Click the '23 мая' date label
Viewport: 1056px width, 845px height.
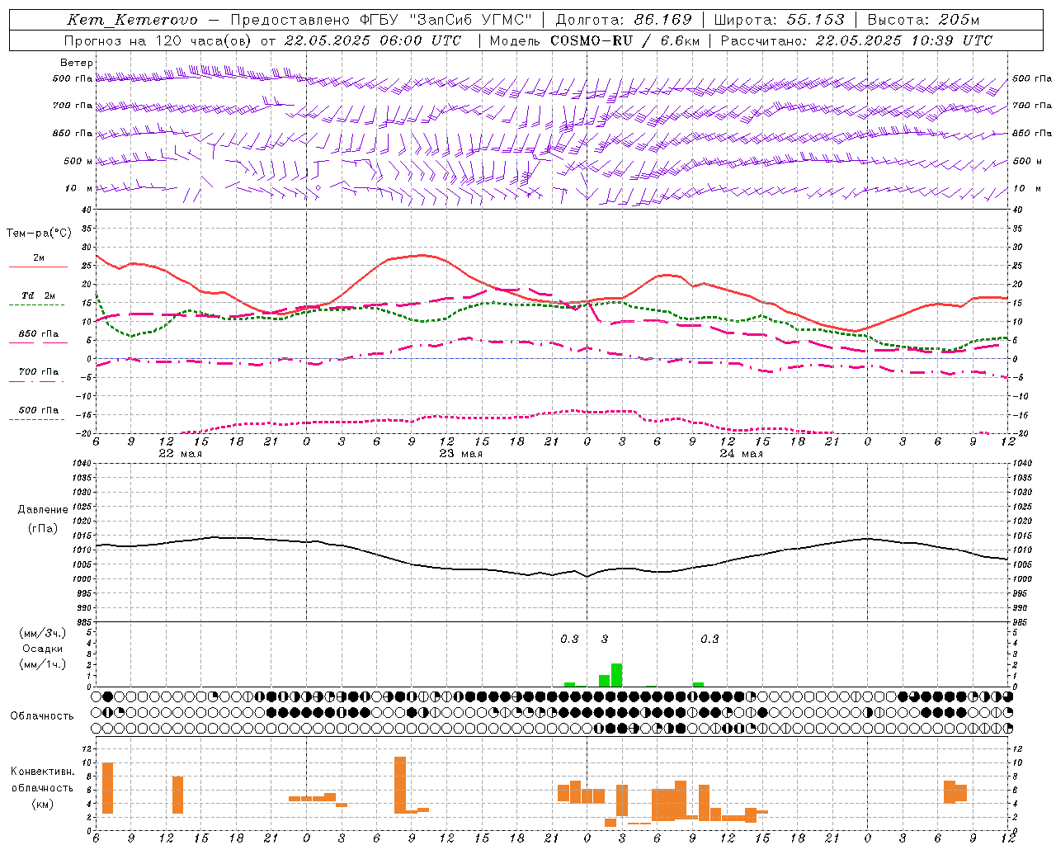[460, 454]
